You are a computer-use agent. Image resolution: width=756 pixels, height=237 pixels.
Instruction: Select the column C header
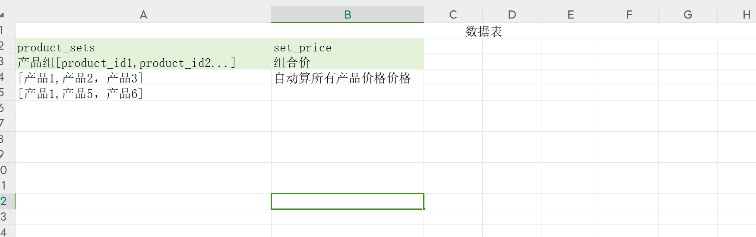[453, 15]
